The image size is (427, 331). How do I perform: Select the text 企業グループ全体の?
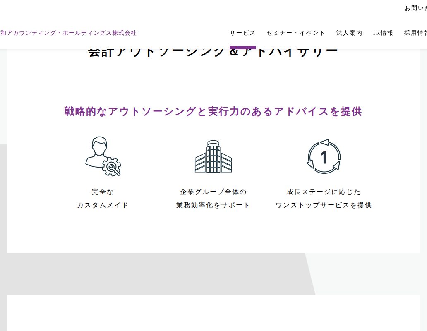pyautogui.click(x=213, y=192)
